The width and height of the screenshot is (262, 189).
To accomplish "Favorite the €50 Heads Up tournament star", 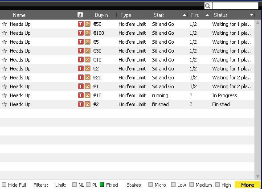I will point(4,24).
